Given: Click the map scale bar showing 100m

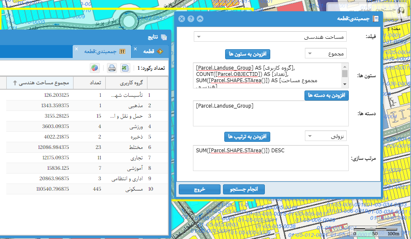Looking at the screenshot, I should [x=376, y=231].
